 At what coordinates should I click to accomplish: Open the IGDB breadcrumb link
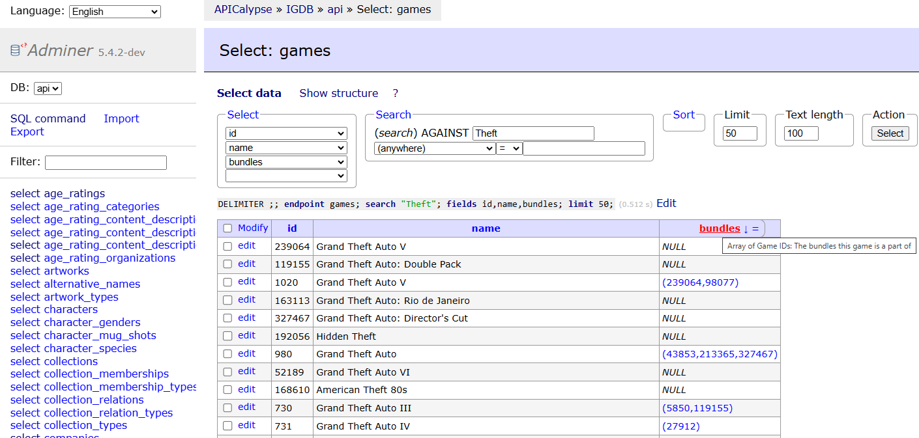(300, 10)
